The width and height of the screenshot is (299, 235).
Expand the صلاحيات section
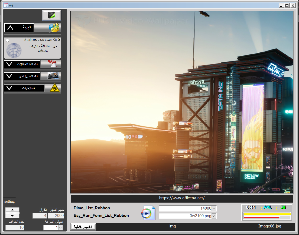click(9, 88)
